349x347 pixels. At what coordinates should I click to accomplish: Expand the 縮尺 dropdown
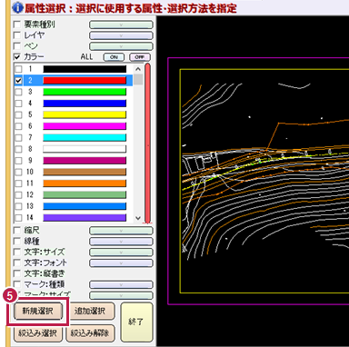121,231
